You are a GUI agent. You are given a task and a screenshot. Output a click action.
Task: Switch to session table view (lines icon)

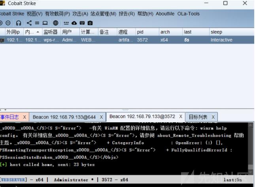coord(37,23)
